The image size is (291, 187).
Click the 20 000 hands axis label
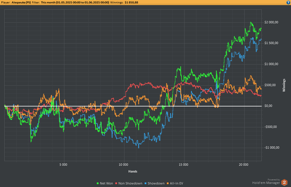pyautogui.click(x=243, y=165)
